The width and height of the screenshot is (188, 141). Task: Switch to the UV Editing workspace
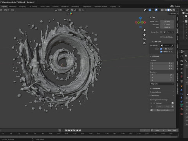(x=33, y=7)
